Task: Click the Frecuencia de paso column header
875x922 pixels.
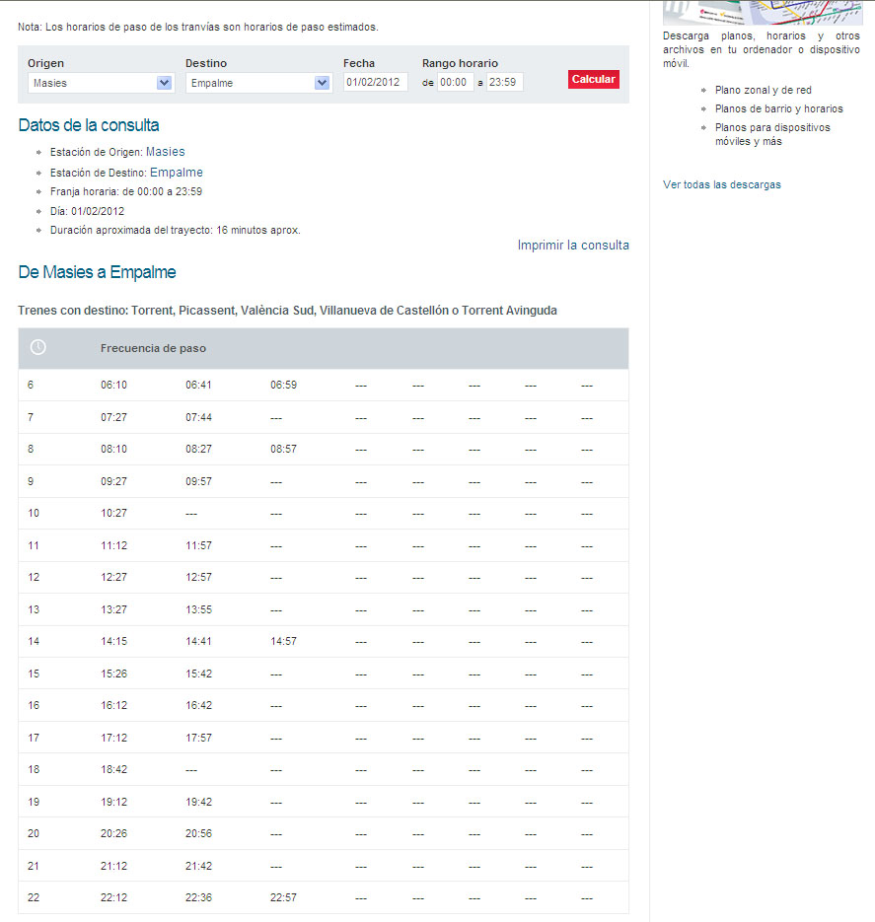Action: (153, 348)
